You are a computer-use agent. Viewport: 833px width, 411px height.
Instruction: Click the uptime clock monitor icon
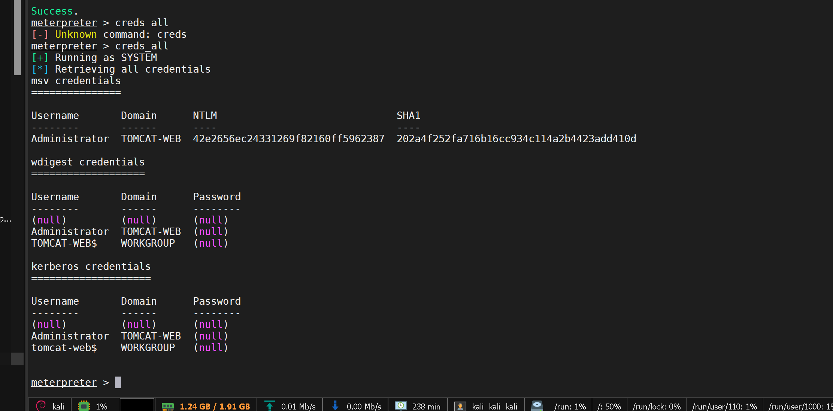400,406
